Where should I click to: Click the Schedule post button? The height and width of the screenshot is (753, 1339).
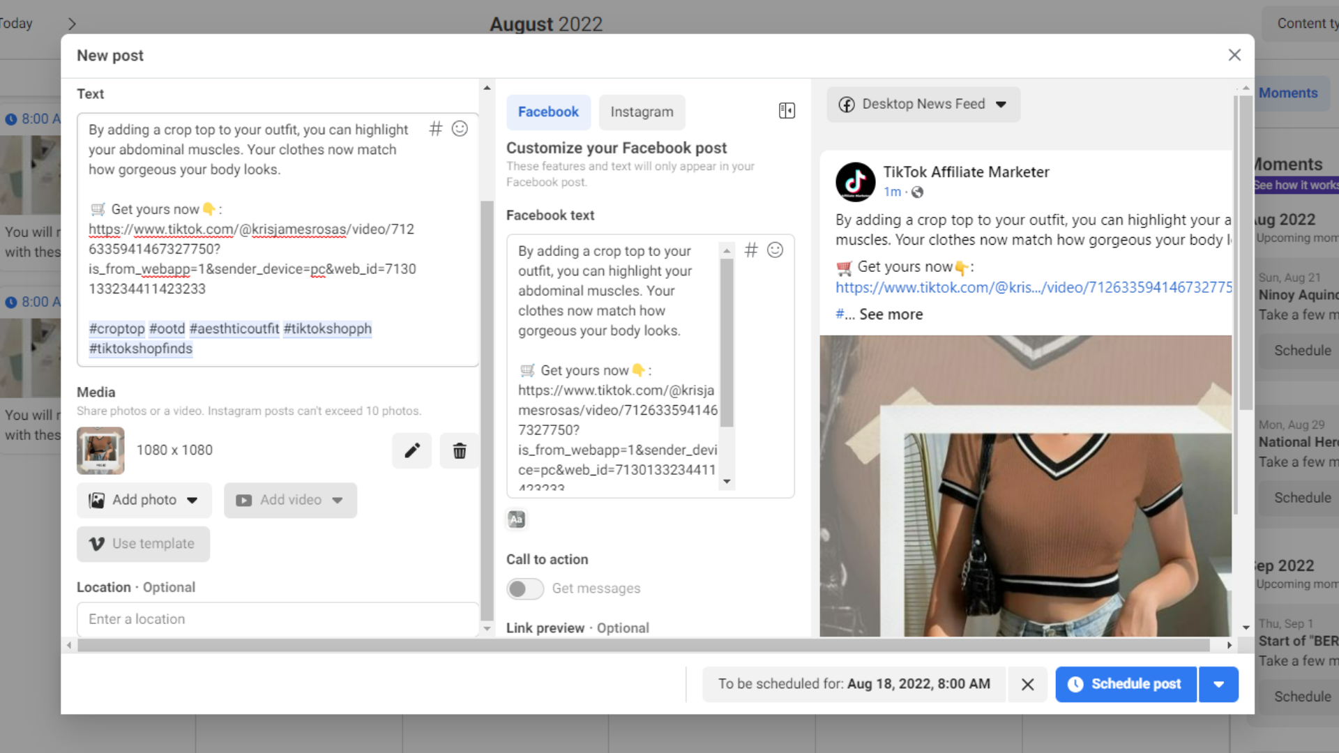(x=1126, y=684)
